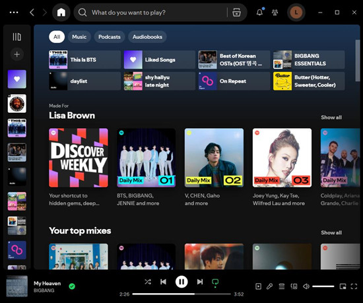
Task: Select the Podcasts filter chip
Action: [x=110, y=37]
